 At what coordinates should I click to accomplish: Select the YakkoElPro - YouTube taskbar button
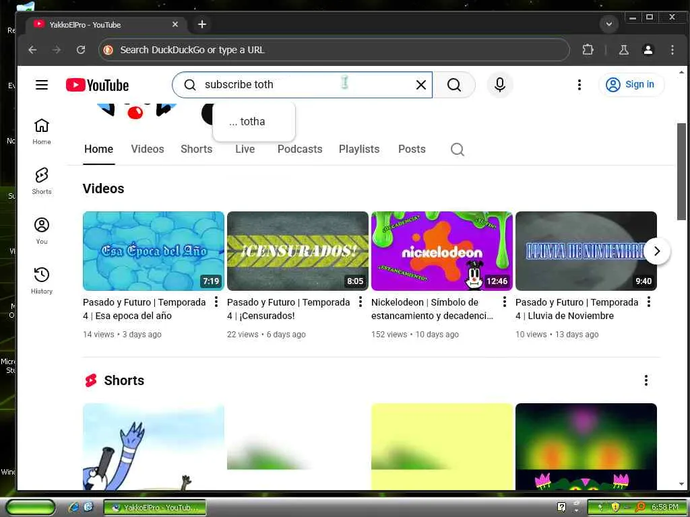coord(155,508)
